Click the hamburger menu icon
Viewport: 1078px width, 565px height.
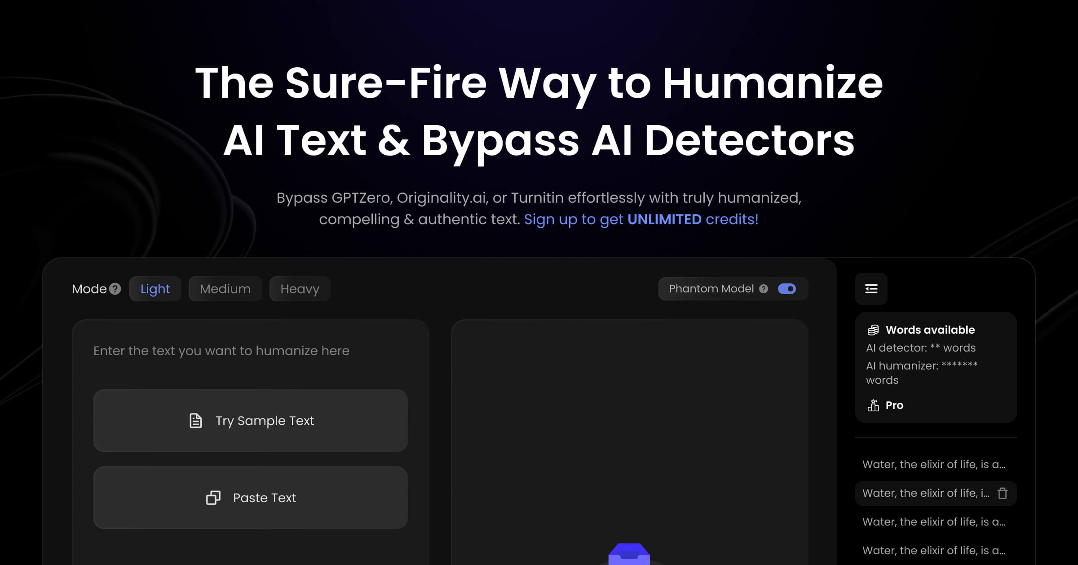pyautogui.click(x=871, y=288)
